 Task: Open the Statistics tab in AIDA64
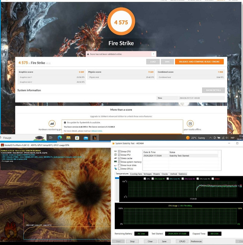[182, 174]
